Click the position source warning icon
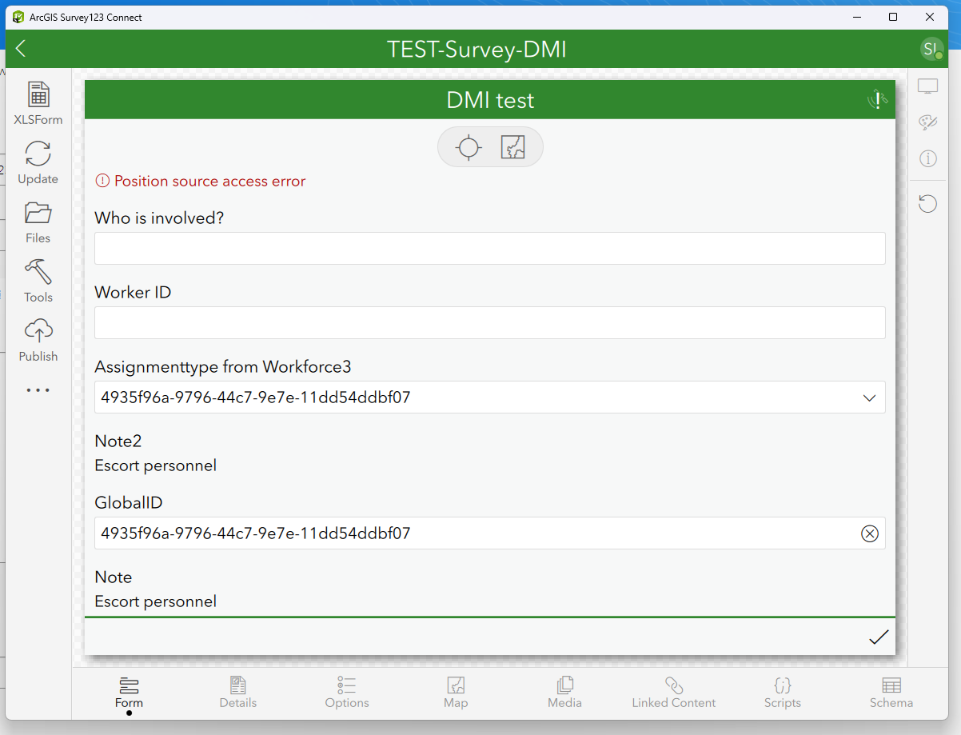961x735 pixels. pyautogui.click(x=878, y=100)
